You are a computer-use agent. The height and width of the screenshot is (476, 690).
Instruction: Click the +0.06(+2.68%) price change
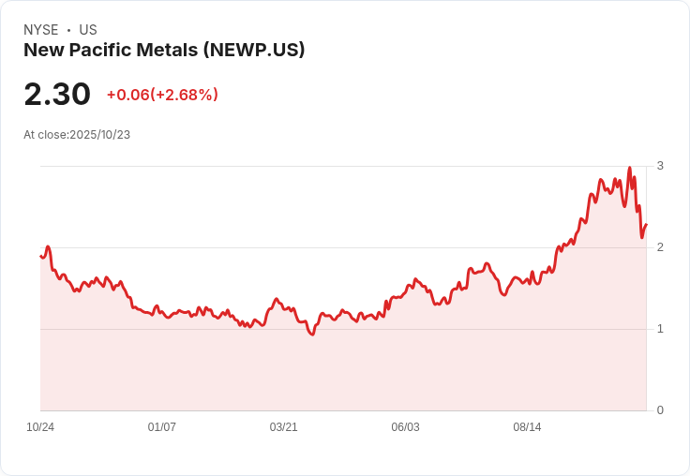162,95
